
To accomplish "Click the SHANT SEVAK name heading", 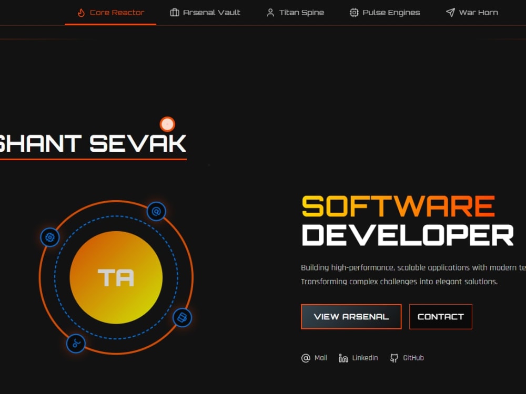I will (x=93, y=144).
